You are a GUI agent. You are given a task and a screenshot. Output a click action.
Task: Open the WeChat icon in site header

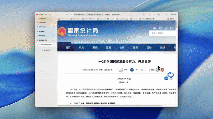(154, 28)
